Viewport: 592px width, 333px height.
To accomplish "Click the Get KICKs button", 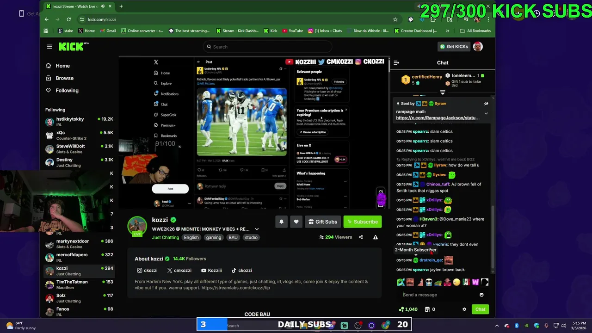I will (454, 47).
